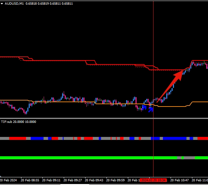Click the 20 Feb 09:59 time axis label
This screenshot has width=208, height=185.
point(115,180)
